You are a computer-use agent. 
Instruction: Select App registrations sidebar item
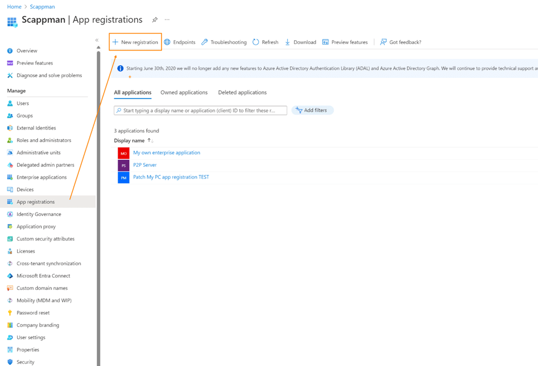click(x=48, y=202)
